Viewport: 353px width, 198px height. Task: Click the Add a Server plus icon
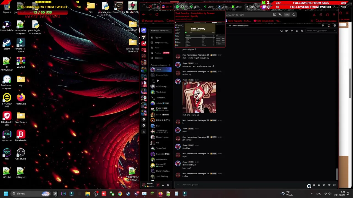coord(144,119)
